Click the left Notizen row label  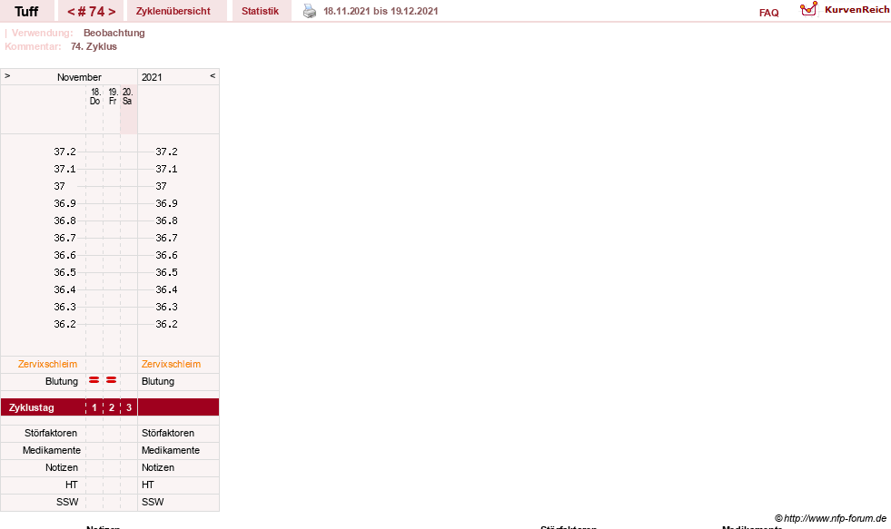(x=62, y=467)
